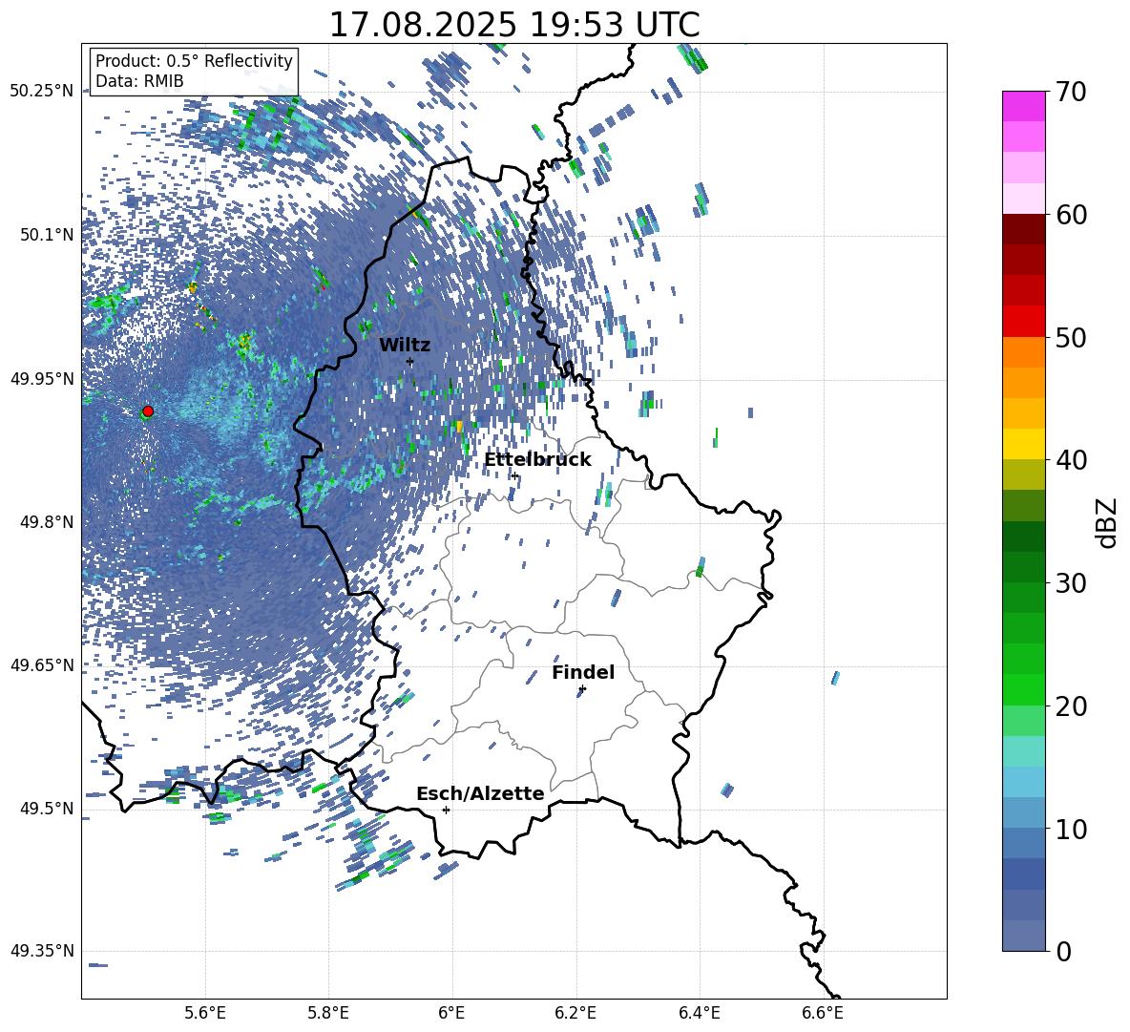Click the colorbar value 30

pos(1070,582)
